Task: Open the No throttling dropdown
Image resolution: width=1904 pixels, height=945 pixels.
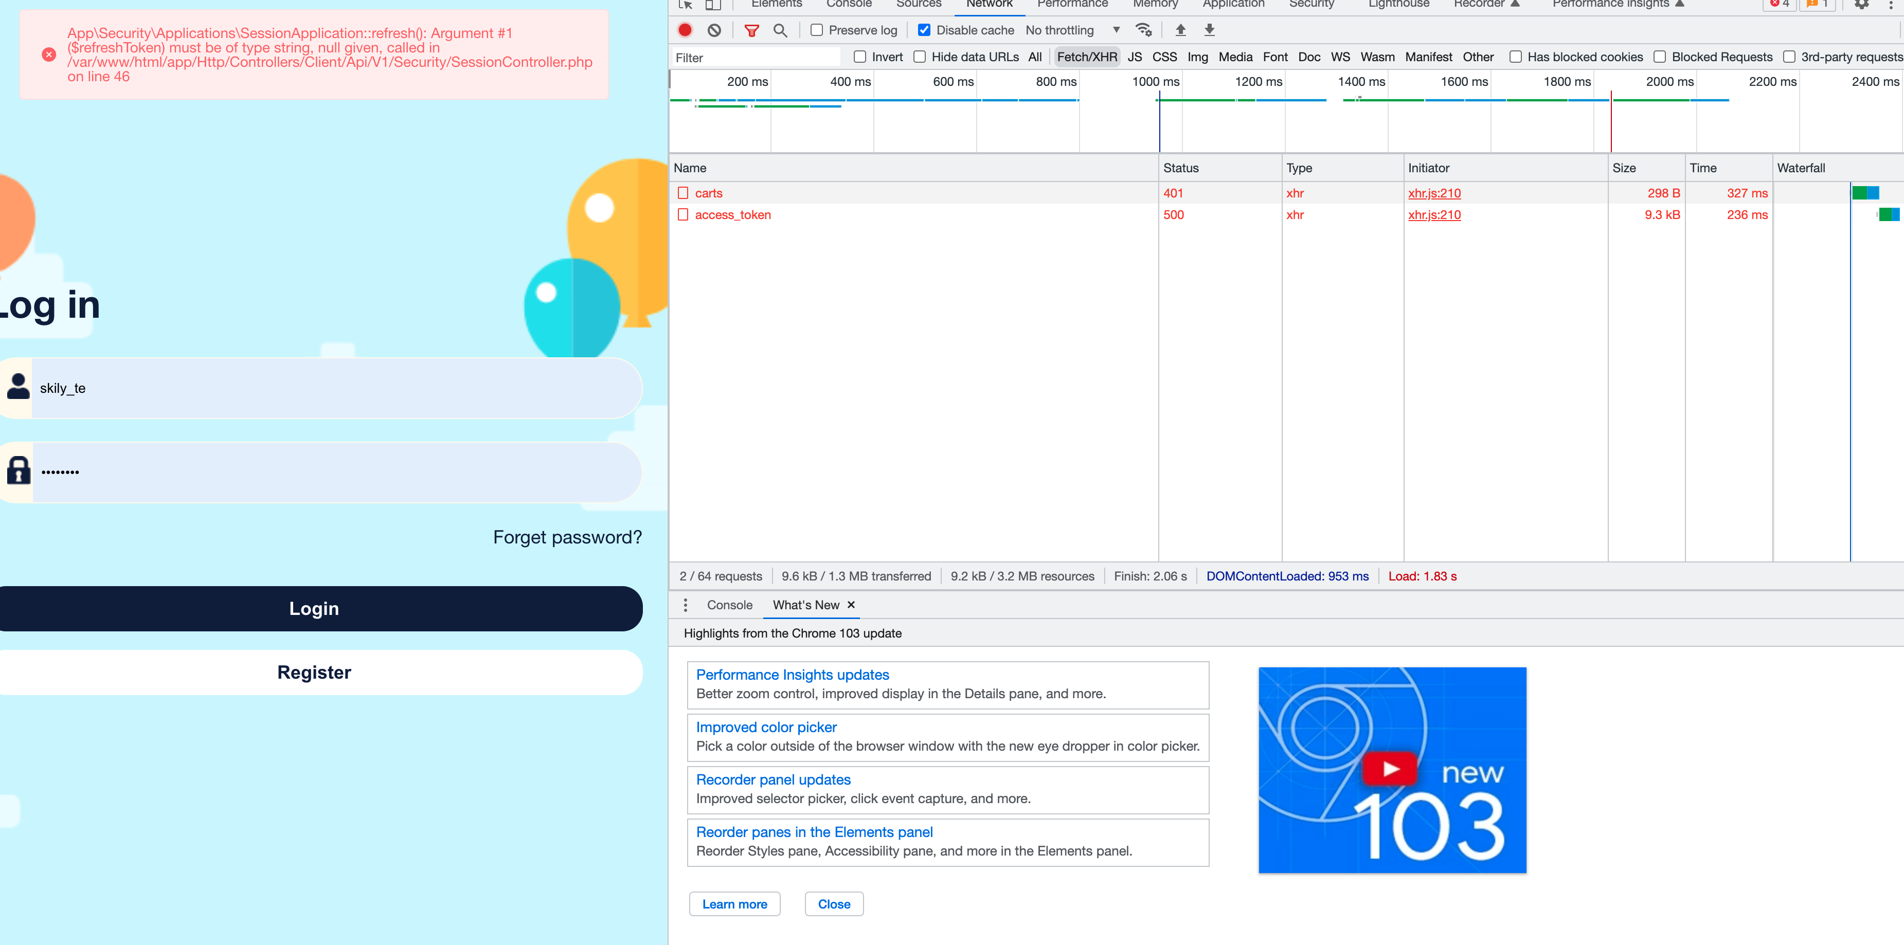Action: 1072,30
